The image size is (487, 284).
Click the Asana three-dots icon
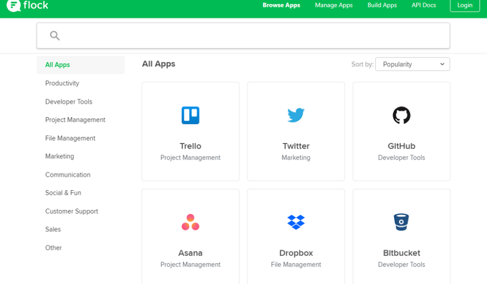tap(190, 222)
